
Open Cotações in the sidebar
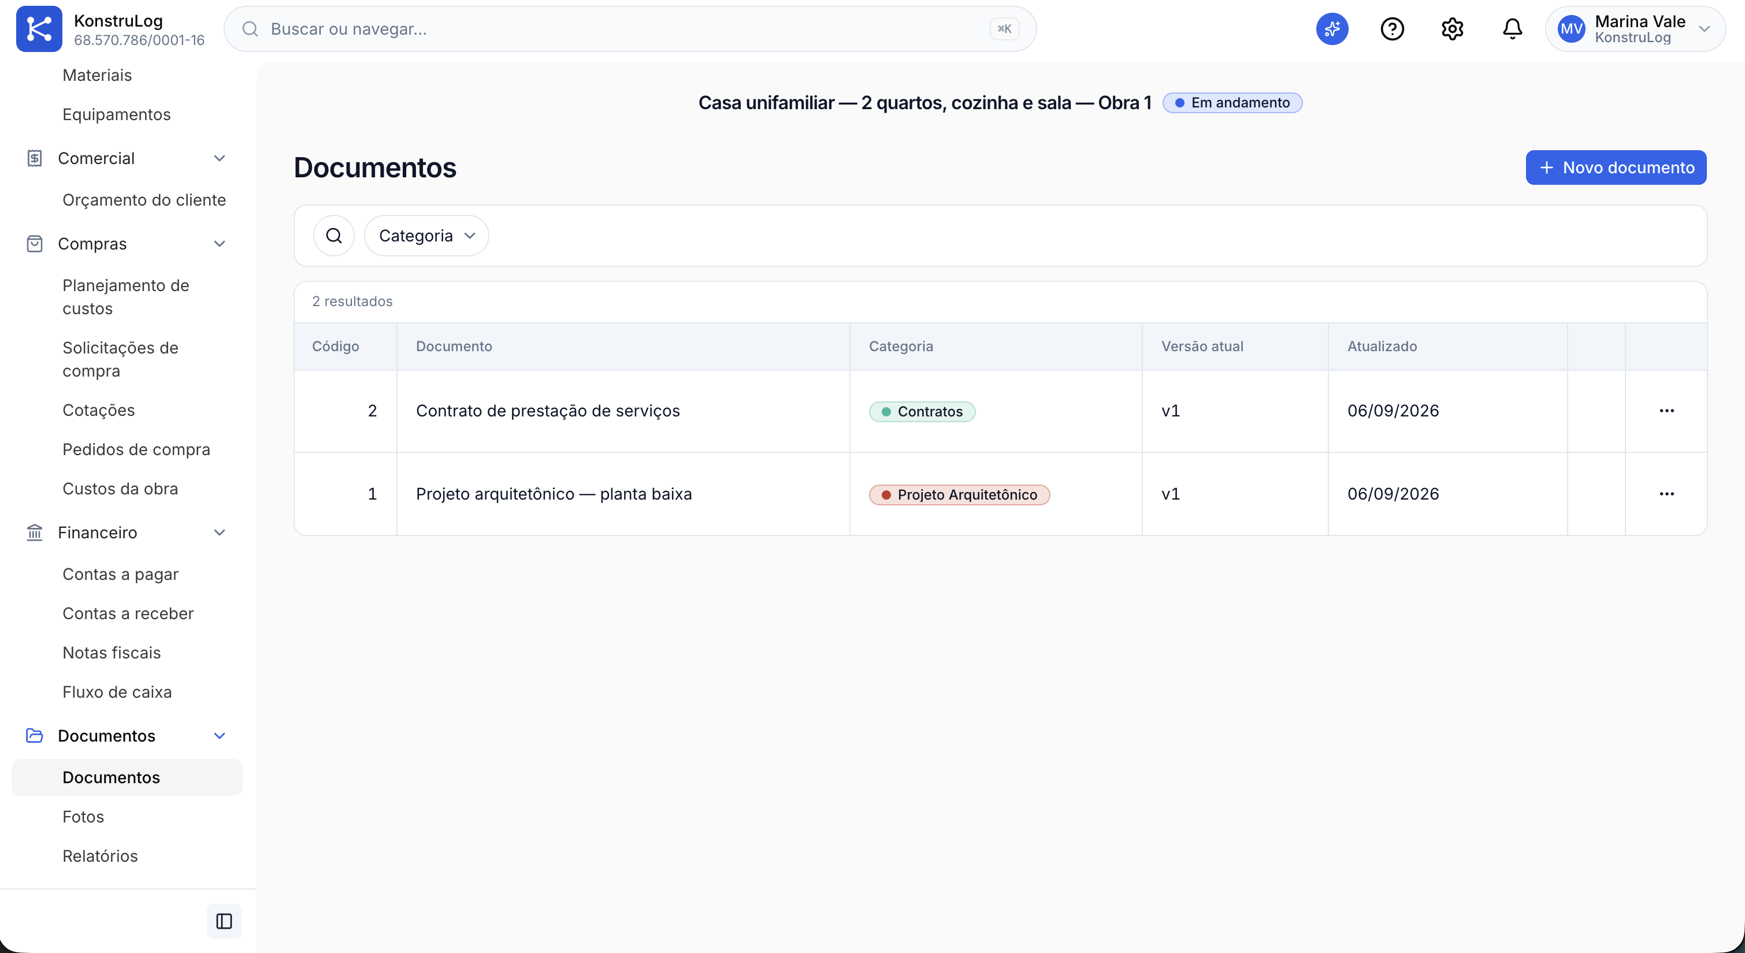pos(98,410)
